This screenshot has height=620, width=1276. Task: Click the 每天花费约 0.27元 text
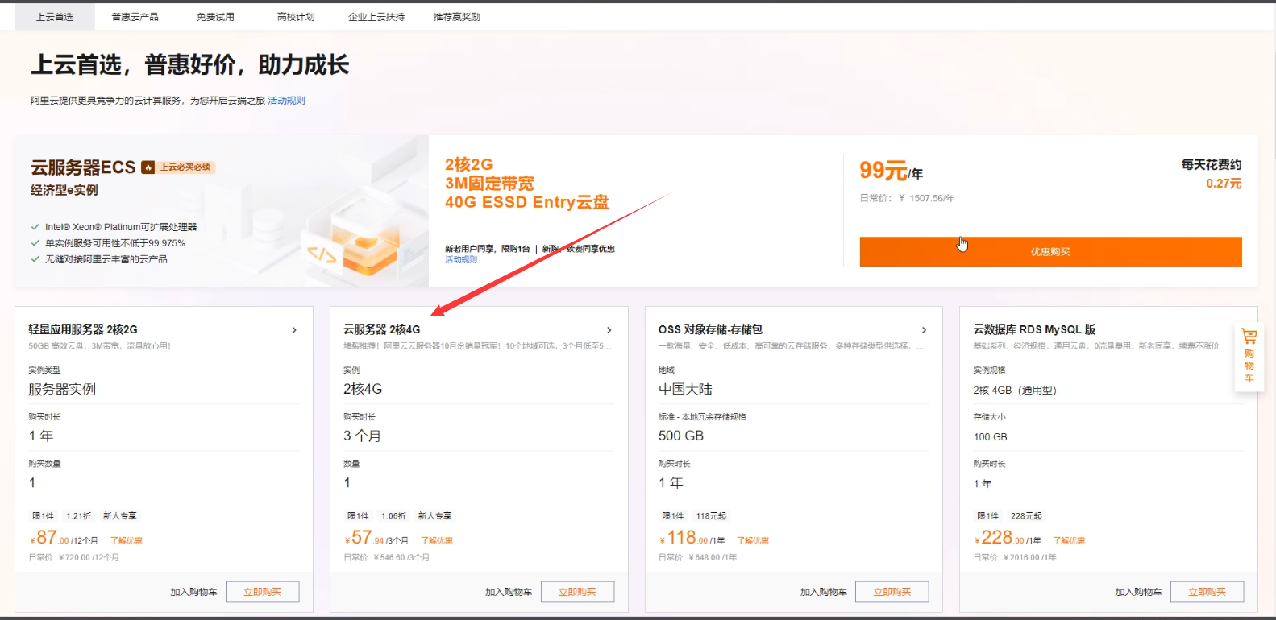(1212, 174)
